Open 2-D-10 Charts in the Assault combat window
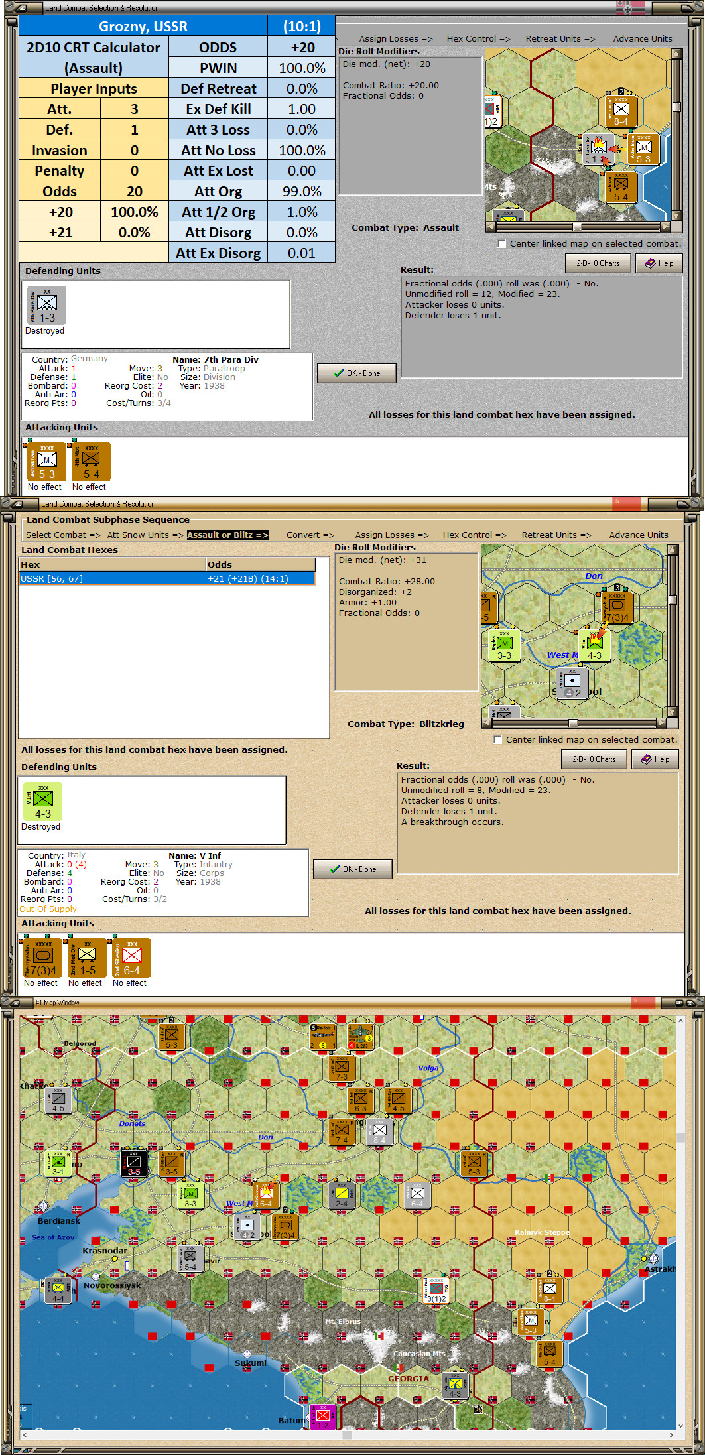Viewport: 705px width, 1455px height. coord(598,263)
